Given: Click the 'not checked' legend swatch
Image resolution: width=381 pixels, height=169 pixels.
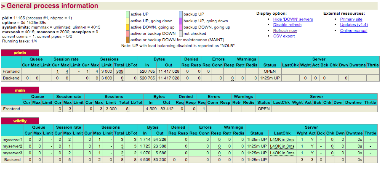Looking at the screenshot, I should point(181,33).
